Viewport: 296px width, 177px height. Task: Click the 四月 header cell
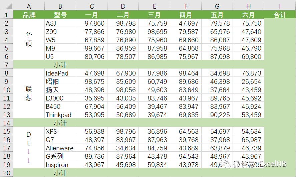click(x=186, y=15)
